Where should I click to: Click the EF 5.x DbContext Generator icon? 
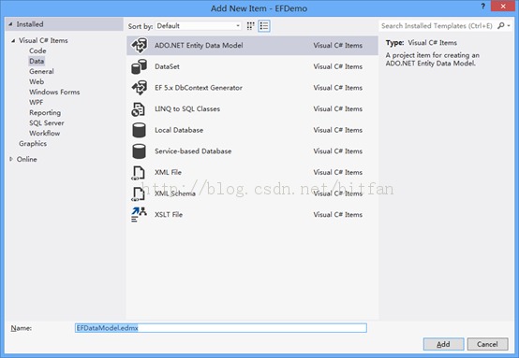click(139, 88)
